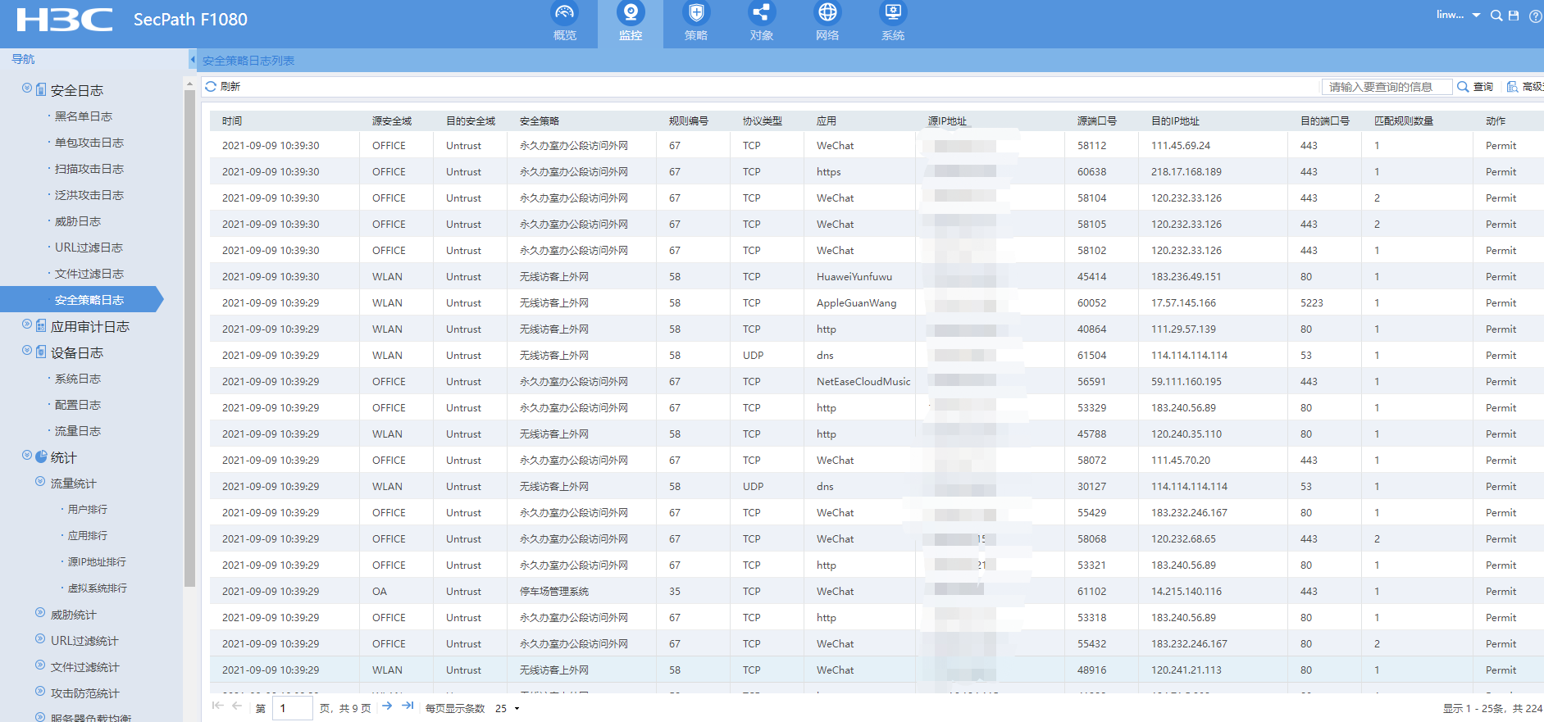The height and width of the screenshot is (722, 1544).
Task: Click the magnifier search icon in header
Action: point(1496,16)
